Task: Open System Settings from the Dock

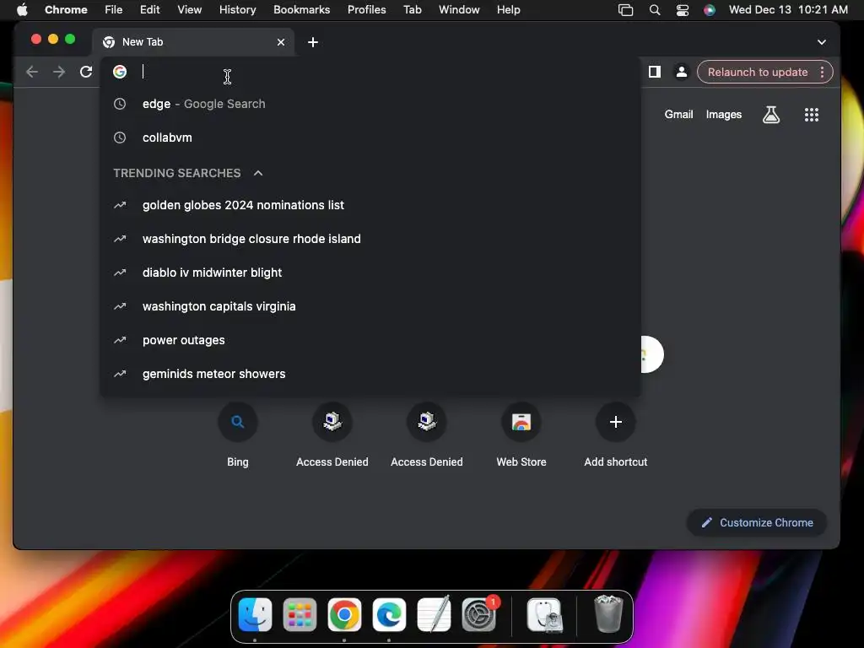Action: pyautogui.click(x=479, y=614)
